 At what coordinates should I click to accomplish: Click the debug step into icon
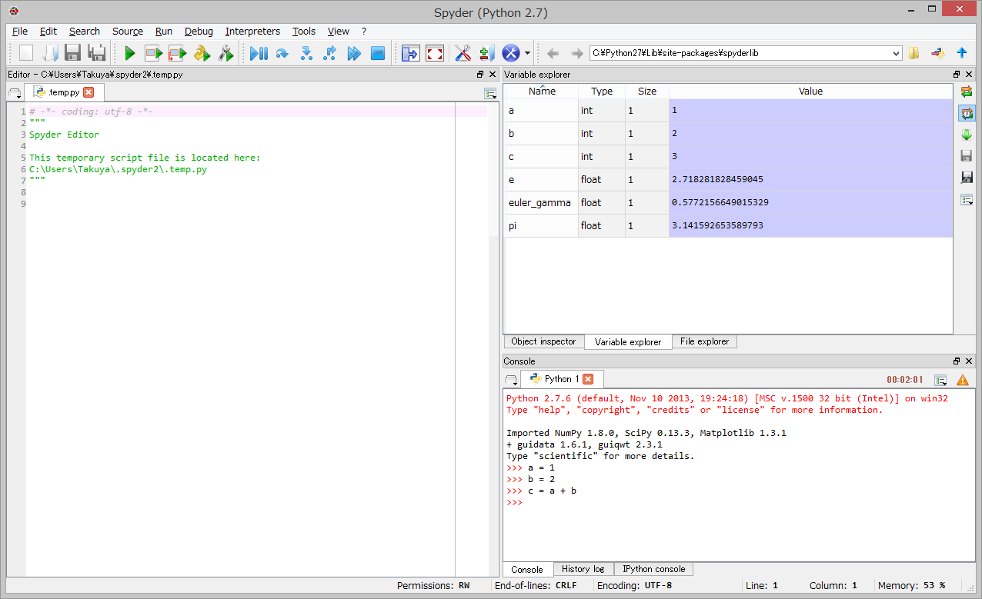(306, 53)
